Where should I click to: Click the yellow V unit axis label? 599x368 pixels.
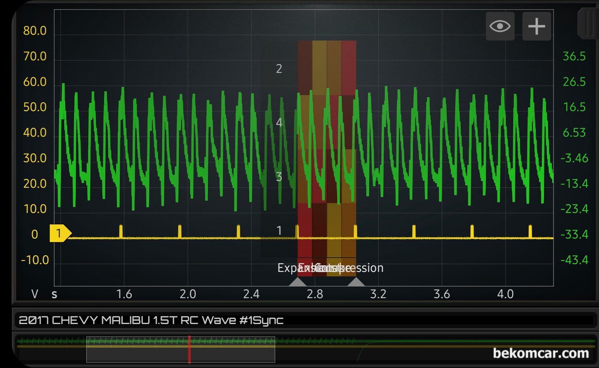tap(35, 294)
